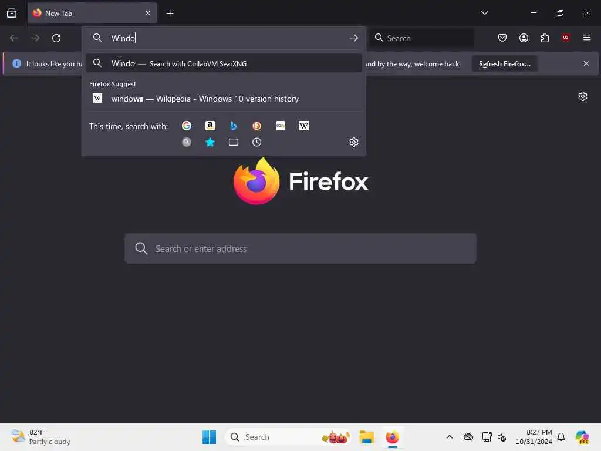Image resolution: width=601 pixels, height=451 pixels.
Task: Click the Firefox taskbar icon
Action: tap(393, 437)
